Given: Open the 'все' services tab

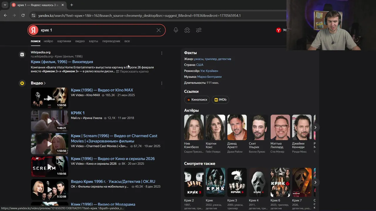Looking at the screenshot, I should (127, 41).
